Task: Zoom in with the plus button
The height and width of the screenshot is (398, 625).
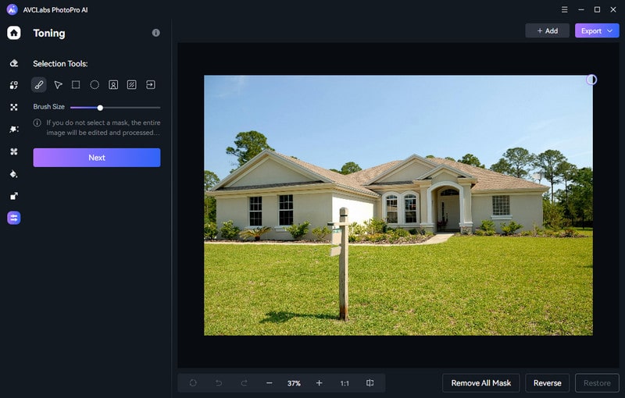Action: point(319,383)
